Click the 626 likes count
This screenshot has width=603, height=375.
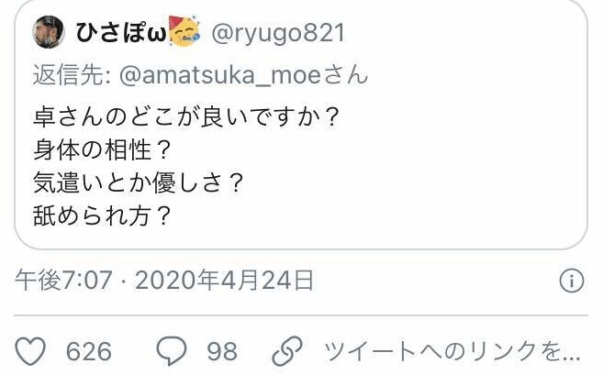(x=89, y=351)
